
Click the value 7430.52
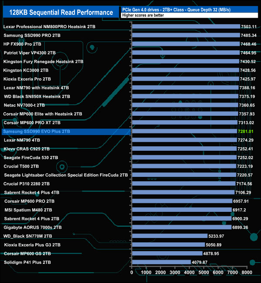248,62
